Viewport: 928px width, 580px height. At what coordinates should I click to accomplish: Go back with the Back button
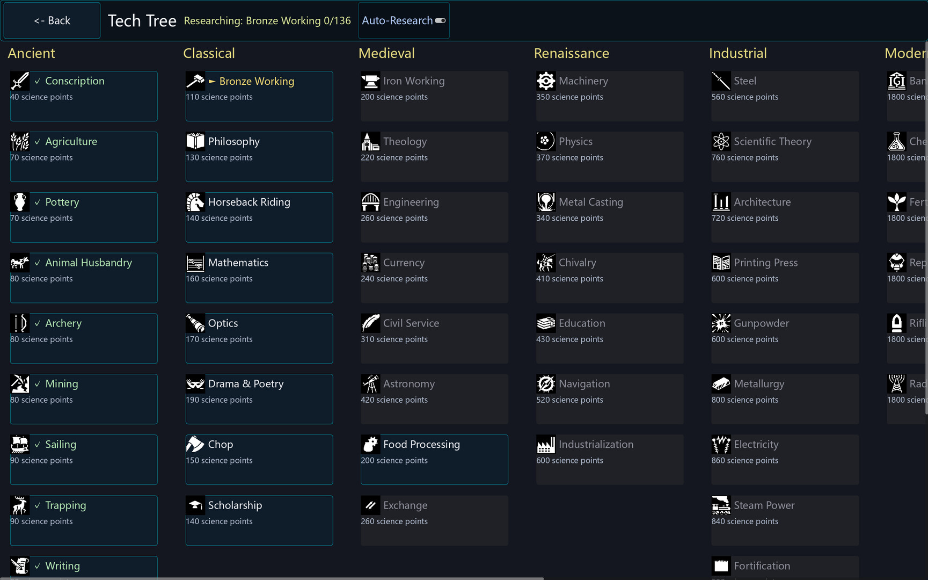(x=52, y=20)
